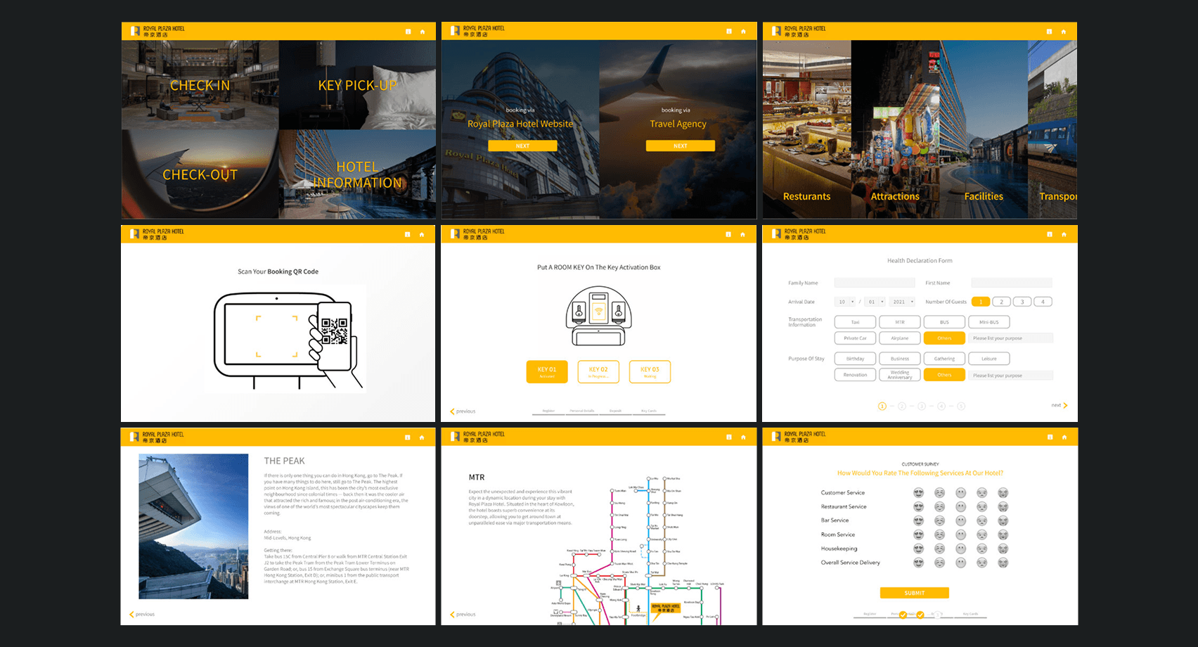Open the arrival date year dropdown showing 2021
The image size is (1198, 647).
902,302
